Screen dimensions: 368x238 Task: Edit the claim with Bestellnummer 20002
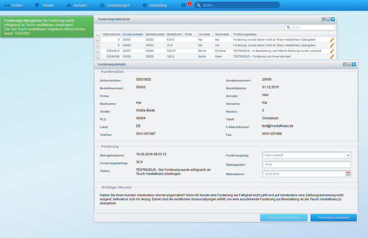tap(332, 40)
